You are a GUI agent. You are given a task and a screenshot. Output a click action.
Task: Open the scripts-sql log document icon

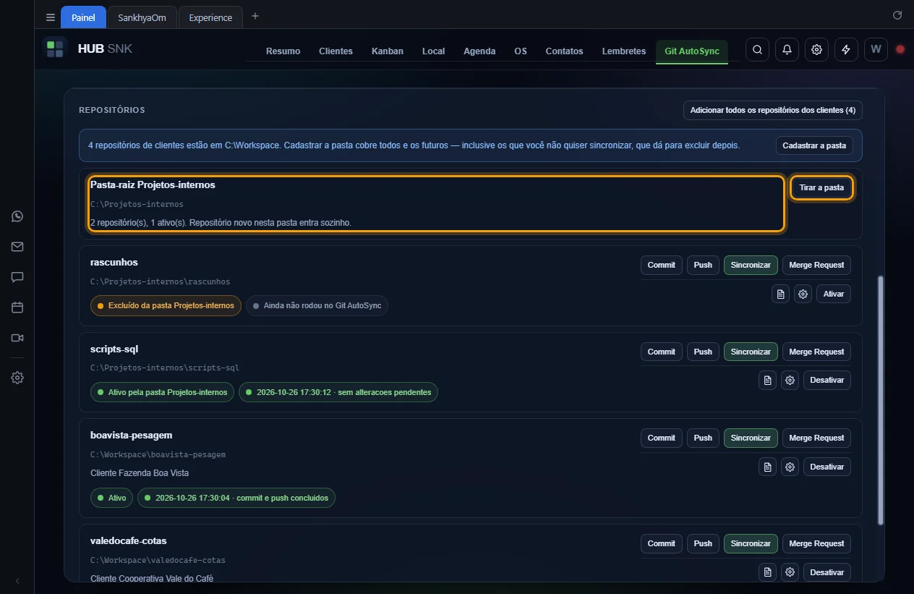768,380
